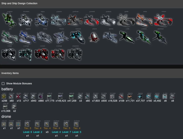The height and width of the screenshot is (139, 183).
Task: Select the v-avenger ship with cyan lights
Action: pyautogui.click(x=25, y=54)
